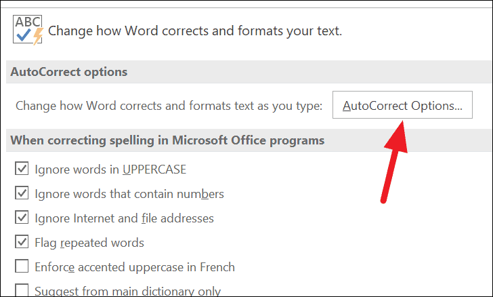
Task: Disable Ignore words that contain numbers checkbox
Action: [22, 193]
